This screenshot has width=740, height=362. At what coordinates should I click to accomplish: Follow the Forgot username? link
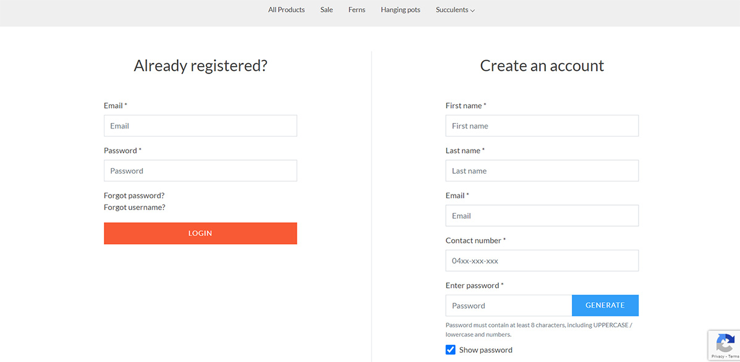(x=134, y=208)
